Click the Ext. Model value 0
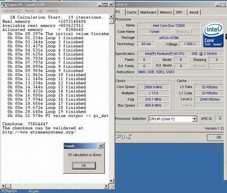This screenshot has width=227, height=193. [x=181, y=66]
